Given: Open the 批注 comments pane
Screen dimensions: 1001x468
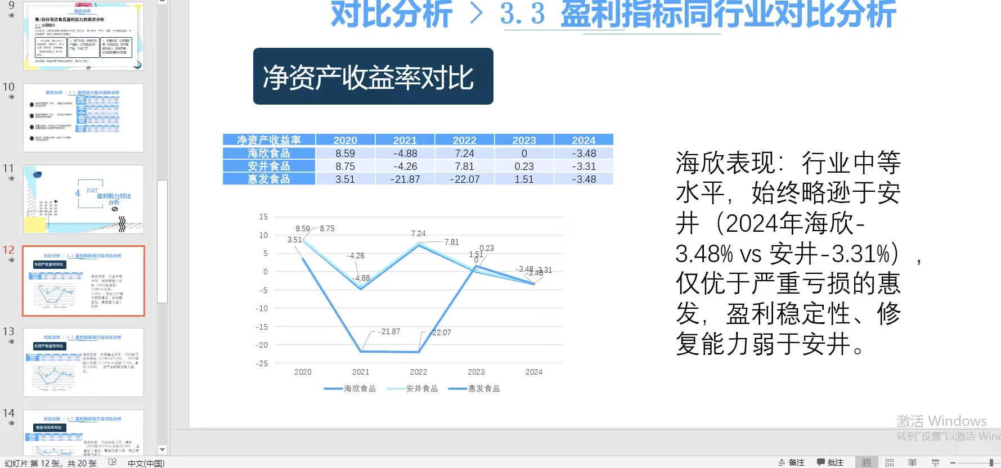Looking at the screenshot, I should pyautogui.click(x=831, y=462).
